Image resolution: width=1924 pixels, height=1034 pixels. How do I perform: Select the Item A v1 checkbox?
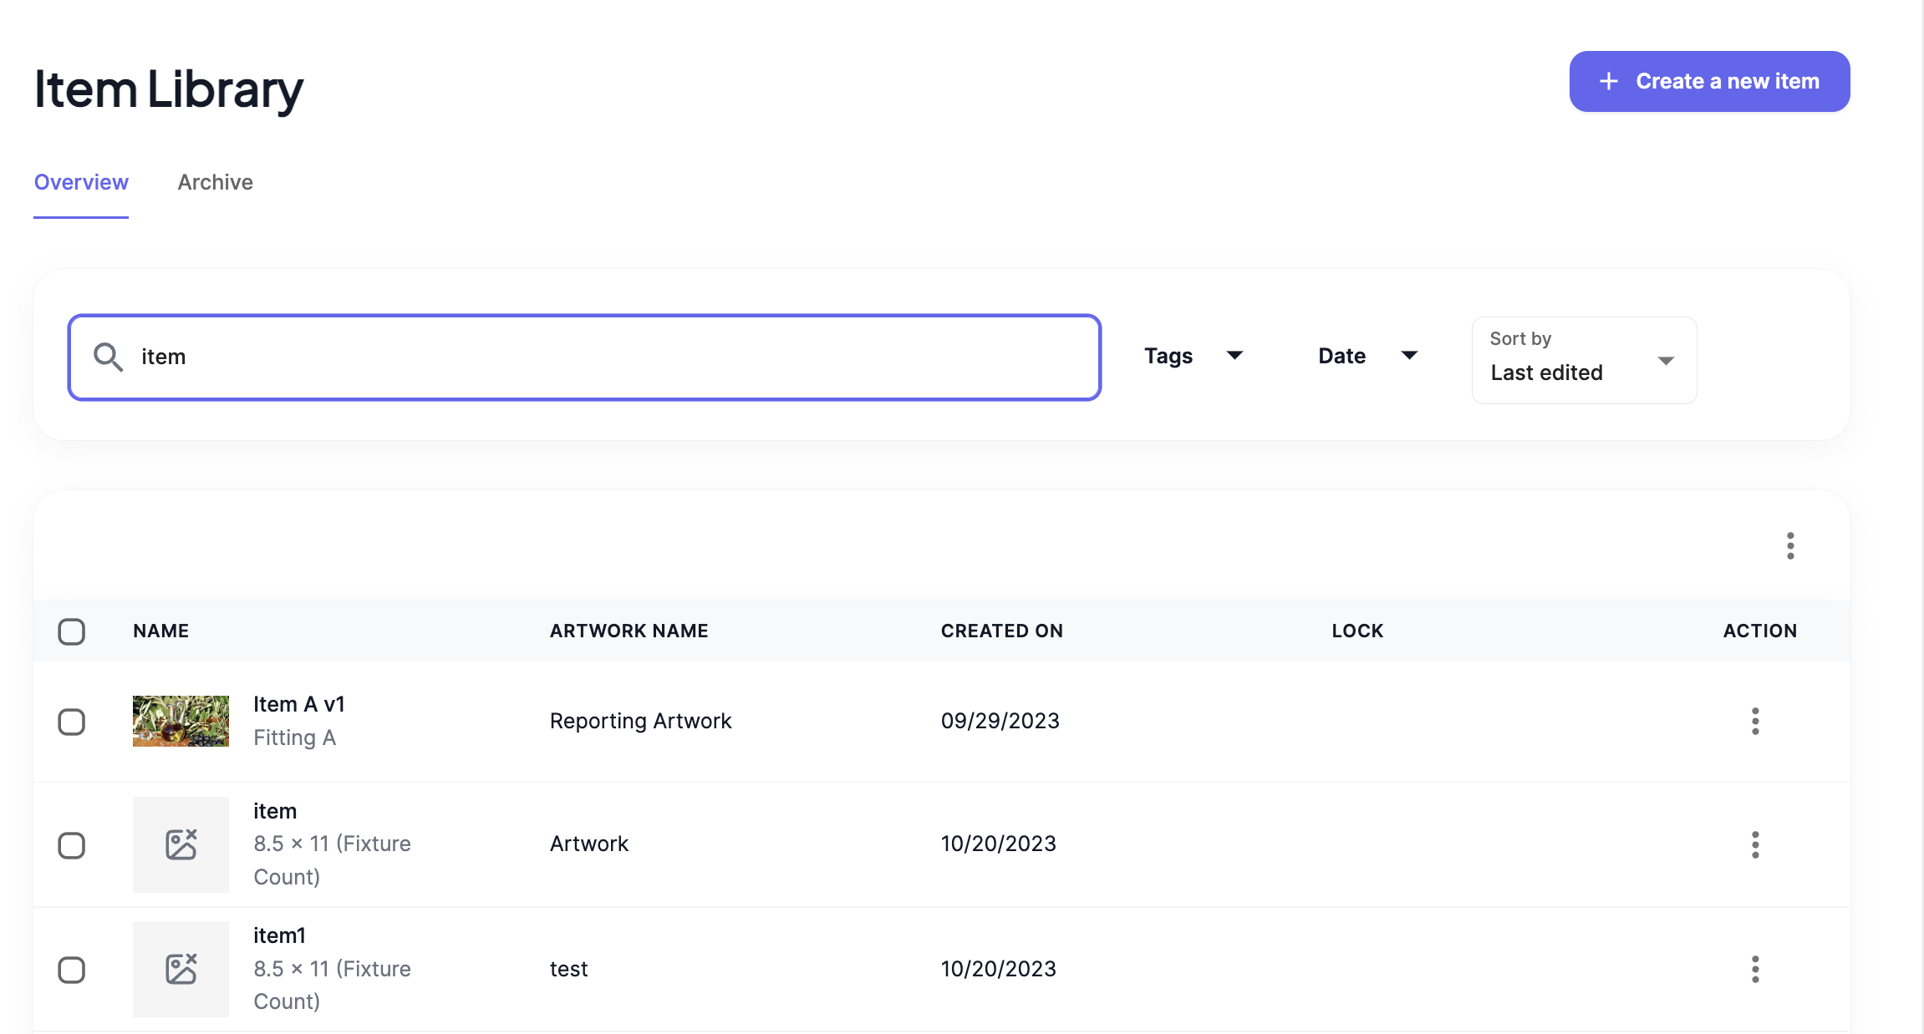point(72,722)
